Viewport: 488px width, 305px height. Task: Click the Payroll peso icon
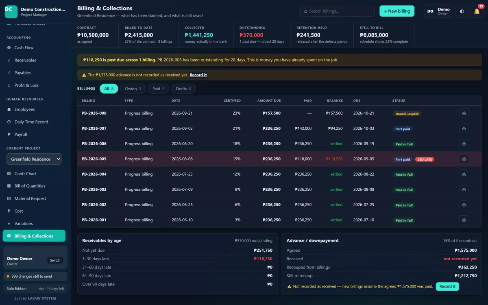coord(9,135)
